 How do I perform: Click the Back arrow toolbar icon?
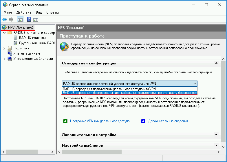point(5,20)
